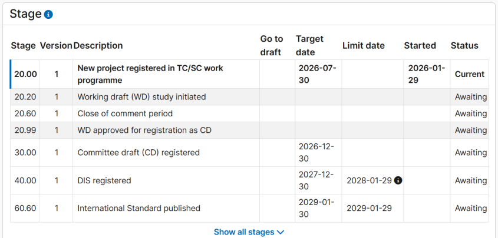Click the Current status cell
The image size is (498, 238).
(469, 74)
